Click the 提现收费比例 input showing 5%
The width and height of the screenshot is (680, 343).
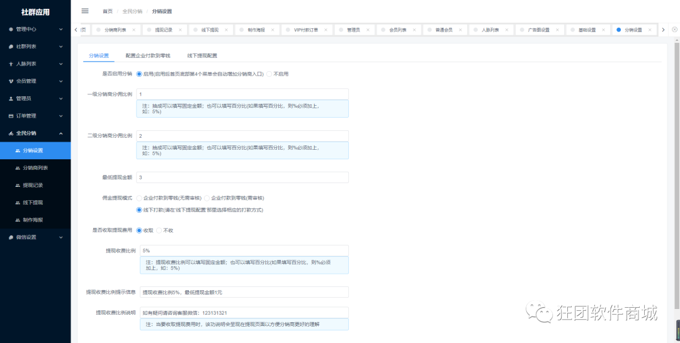[x=244, y=250]
